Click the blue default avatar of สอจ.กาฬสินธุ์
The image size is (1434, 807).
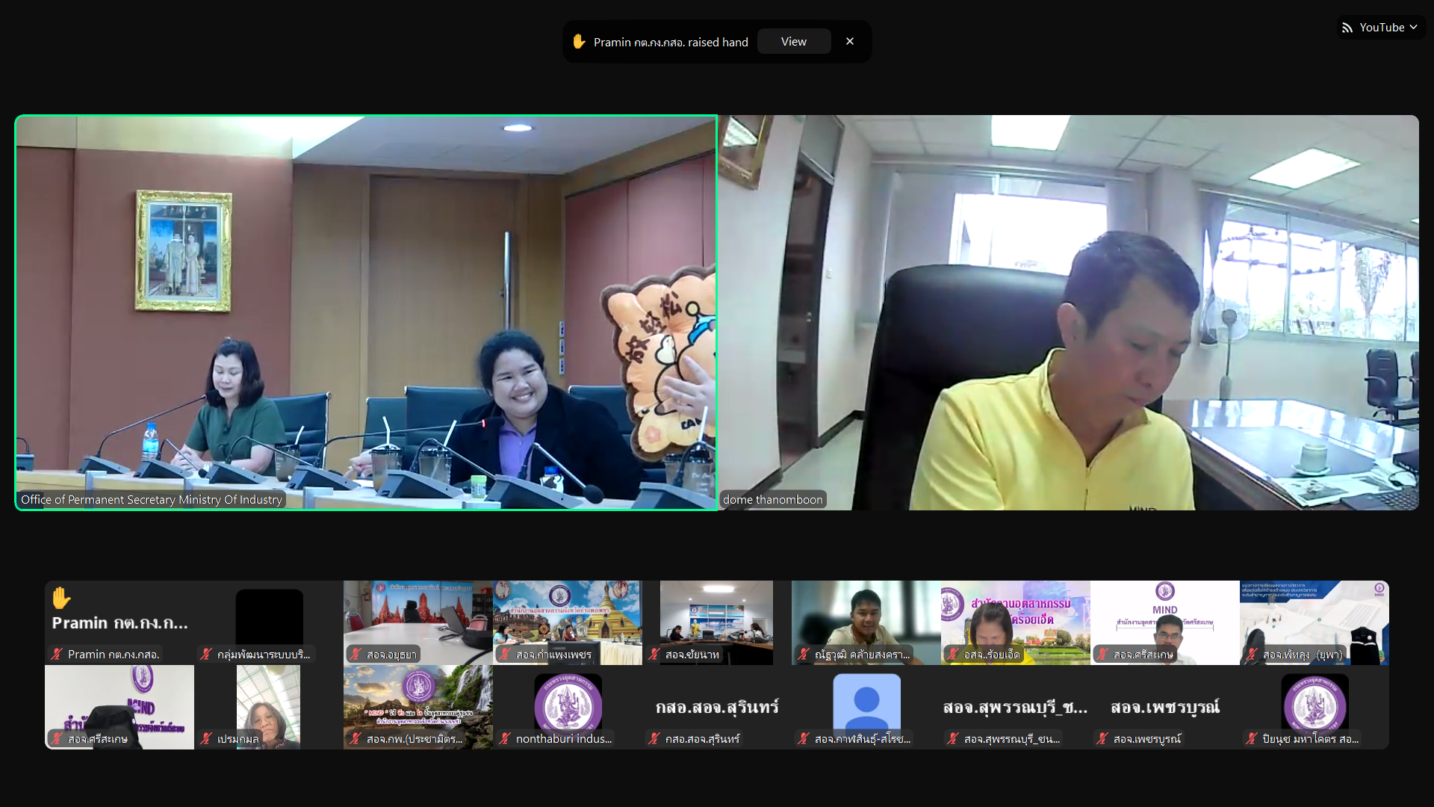[866, 702]
